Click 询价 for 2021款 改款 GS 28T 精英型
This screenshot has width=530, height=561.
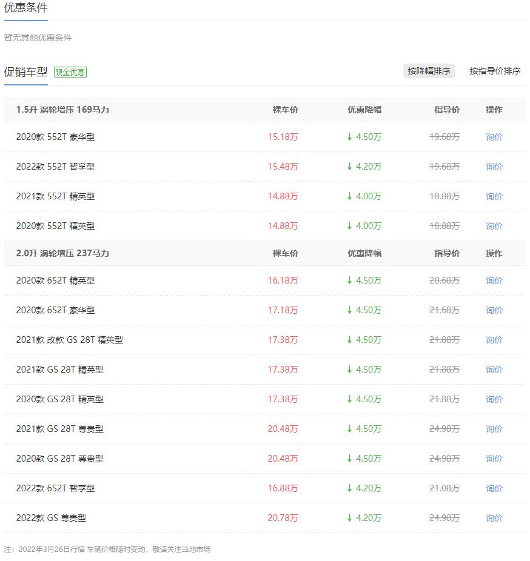[x=494, y=339]
